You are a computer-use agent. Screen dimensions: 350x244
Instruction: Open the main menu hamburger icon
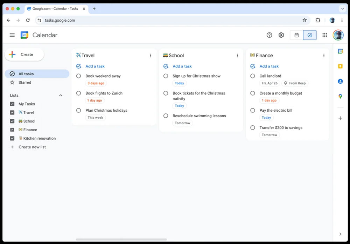click(12, 35)
